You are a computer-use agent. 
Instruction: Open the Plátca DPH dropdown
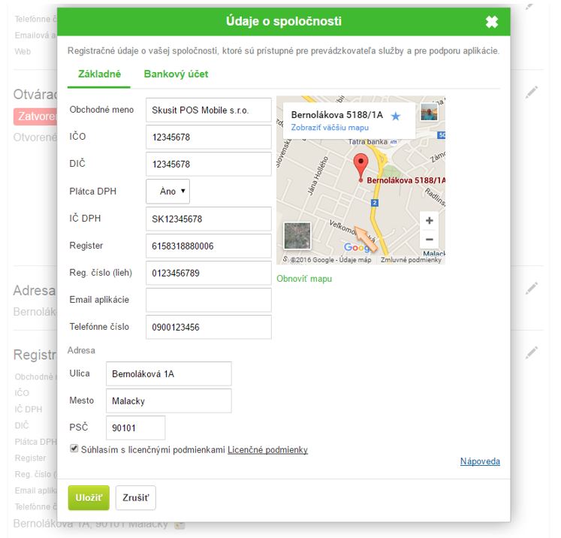point(167,192)
